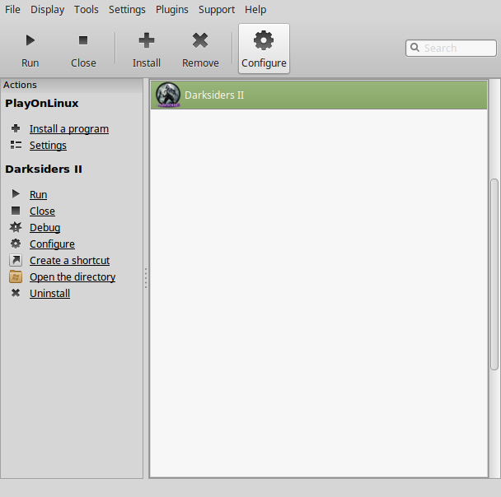
Task: Click the Install label in toolbar
Action: pos(147,63)
